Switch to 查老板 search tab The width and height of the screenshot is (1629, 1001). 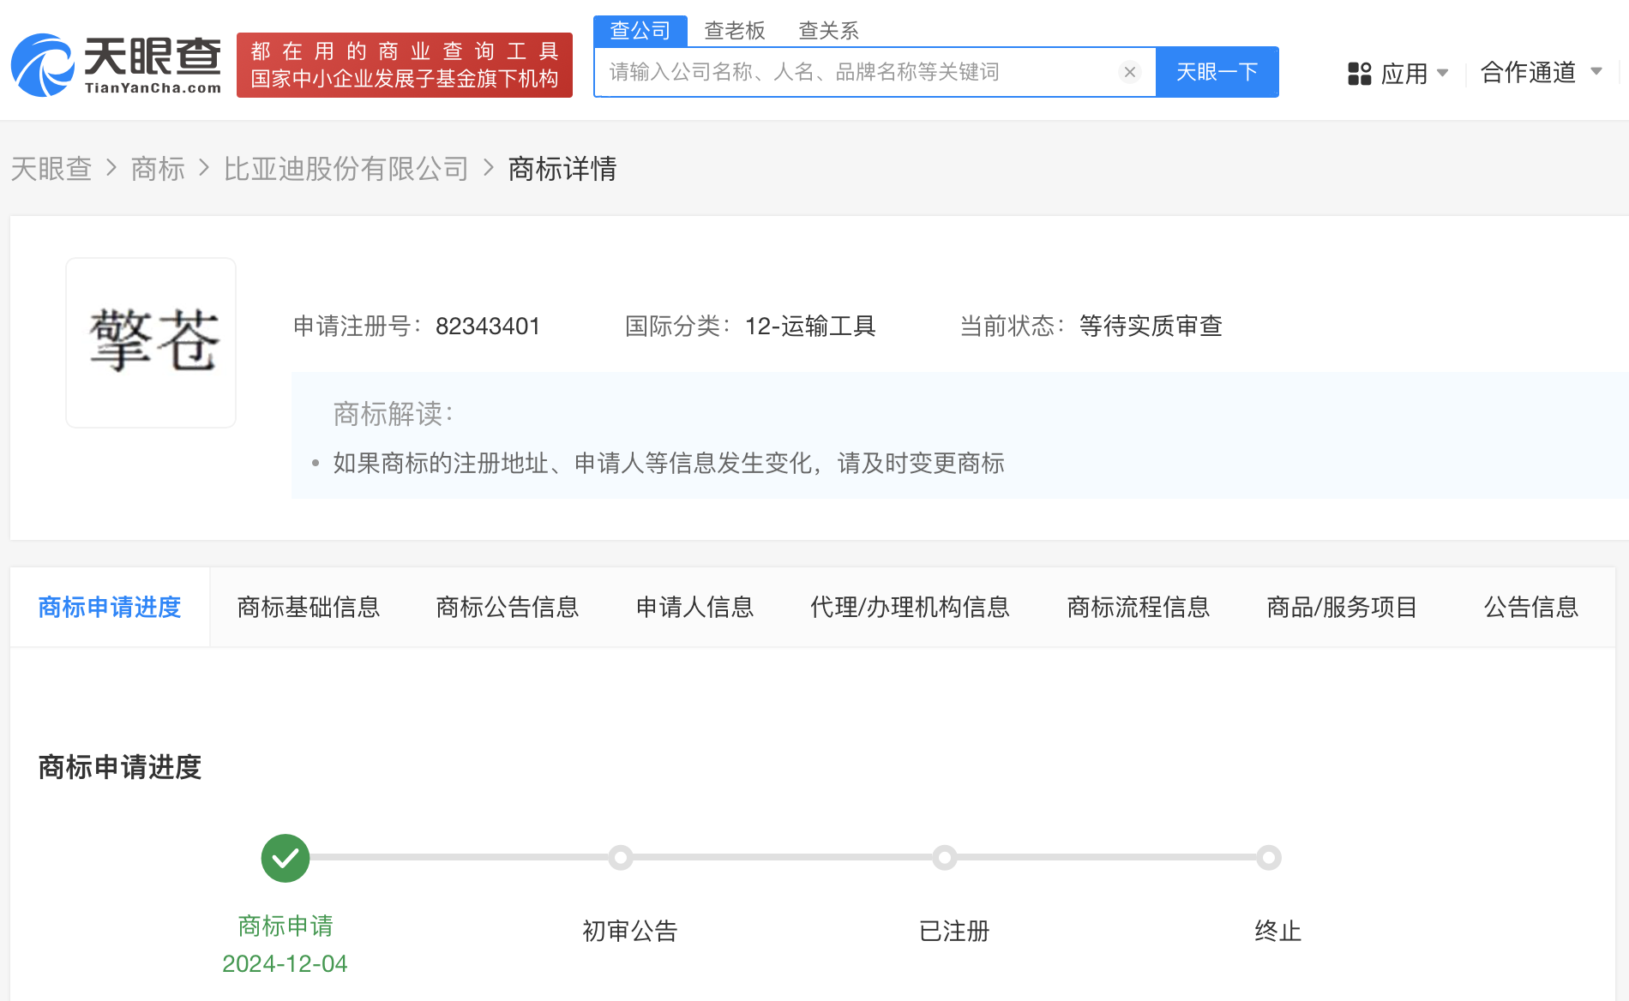tap(734, 31)
